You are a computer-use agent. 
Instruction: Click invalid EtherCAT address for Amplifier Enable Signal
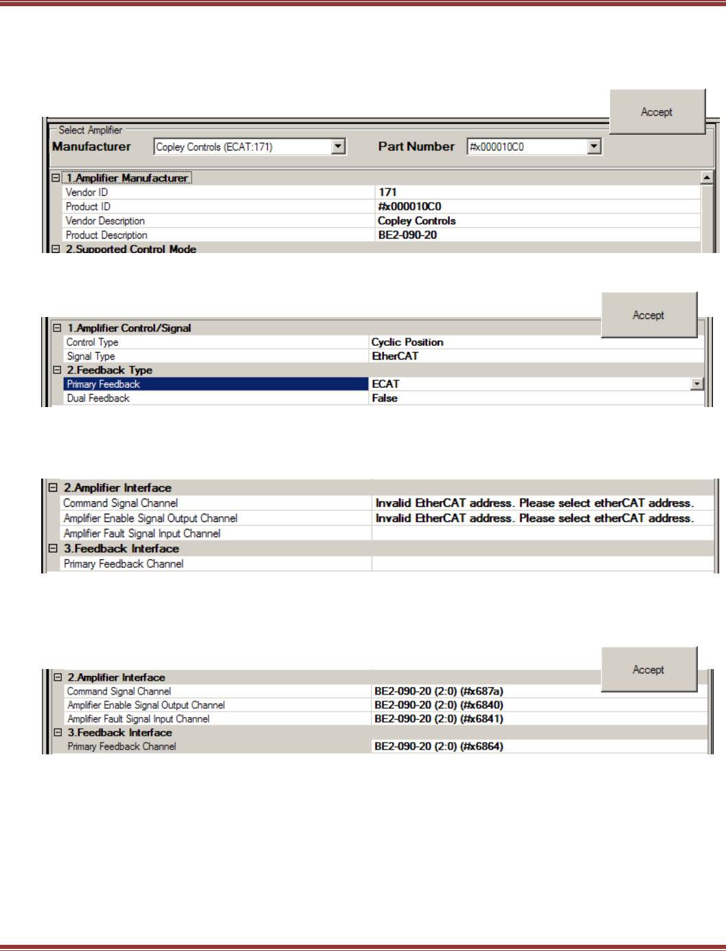pos(535,518)
